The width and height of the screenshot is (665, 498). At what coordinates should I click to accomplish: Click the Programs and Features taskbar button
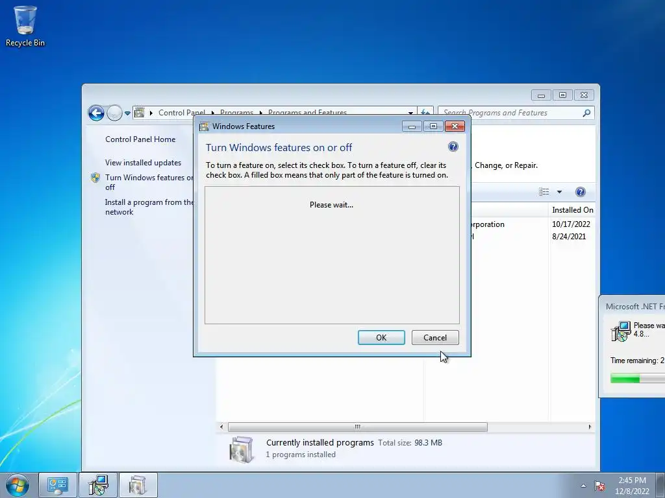(x=138, y=485)
